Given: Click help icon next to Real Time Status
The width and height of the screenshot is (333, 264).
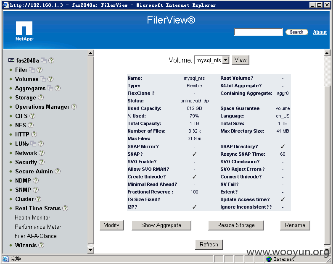Looking at the screenshot, I should coord(65,208).
